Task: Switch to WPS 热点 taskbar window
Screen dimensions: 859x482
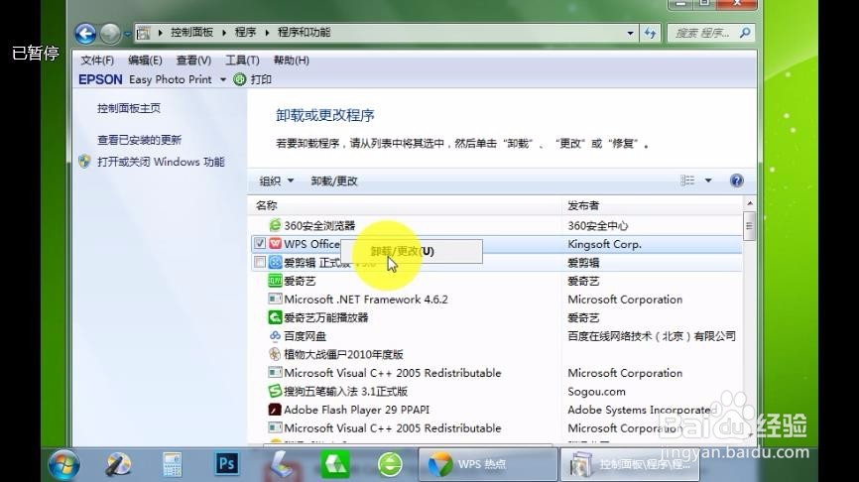Action: click(x=489, y=464)
